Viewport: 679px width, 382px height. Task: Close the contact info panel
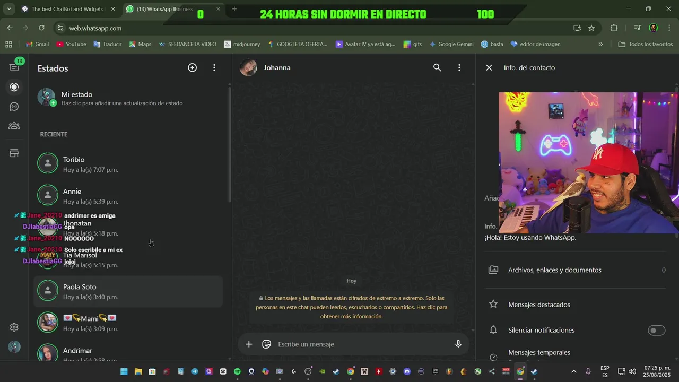pos(489,67)
